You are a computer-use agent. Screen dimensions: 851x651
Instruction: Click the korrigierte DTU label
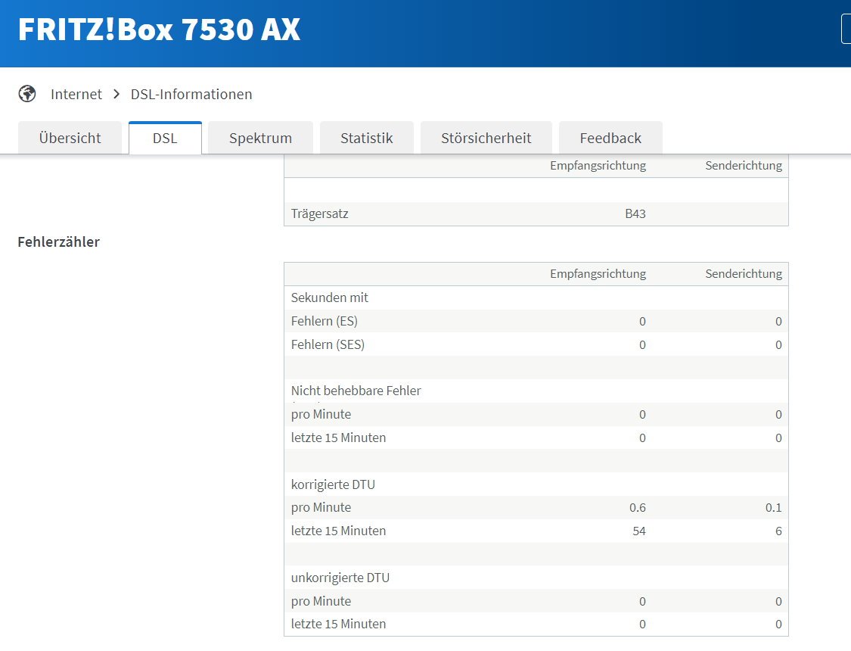tap(333, 484)
